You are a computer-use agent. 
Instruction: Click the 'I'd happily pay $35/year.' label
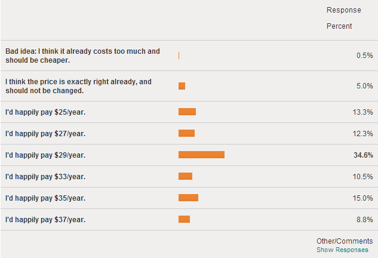coord(45,198)
